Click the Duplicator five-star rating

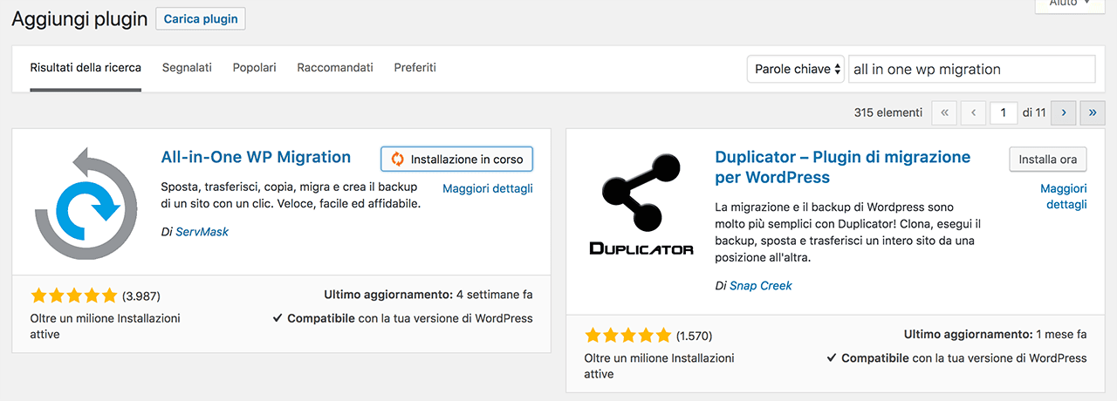pos(627,335)
